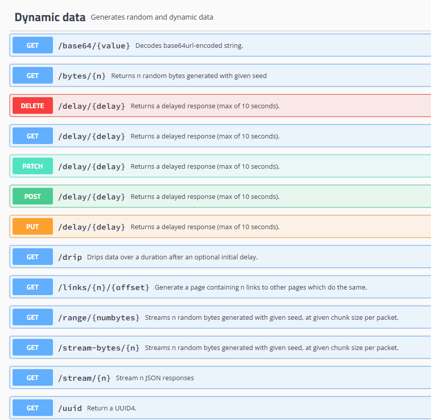Open the DELETE /delay/{delay} operation

click(91, 106)
